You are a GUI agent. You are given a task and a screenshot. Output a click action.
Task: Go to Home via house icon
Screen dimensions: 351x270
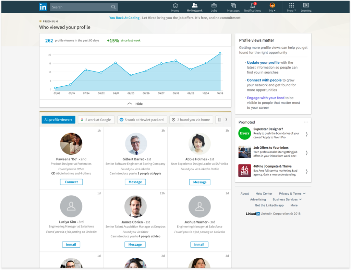(x=175, y=5)
